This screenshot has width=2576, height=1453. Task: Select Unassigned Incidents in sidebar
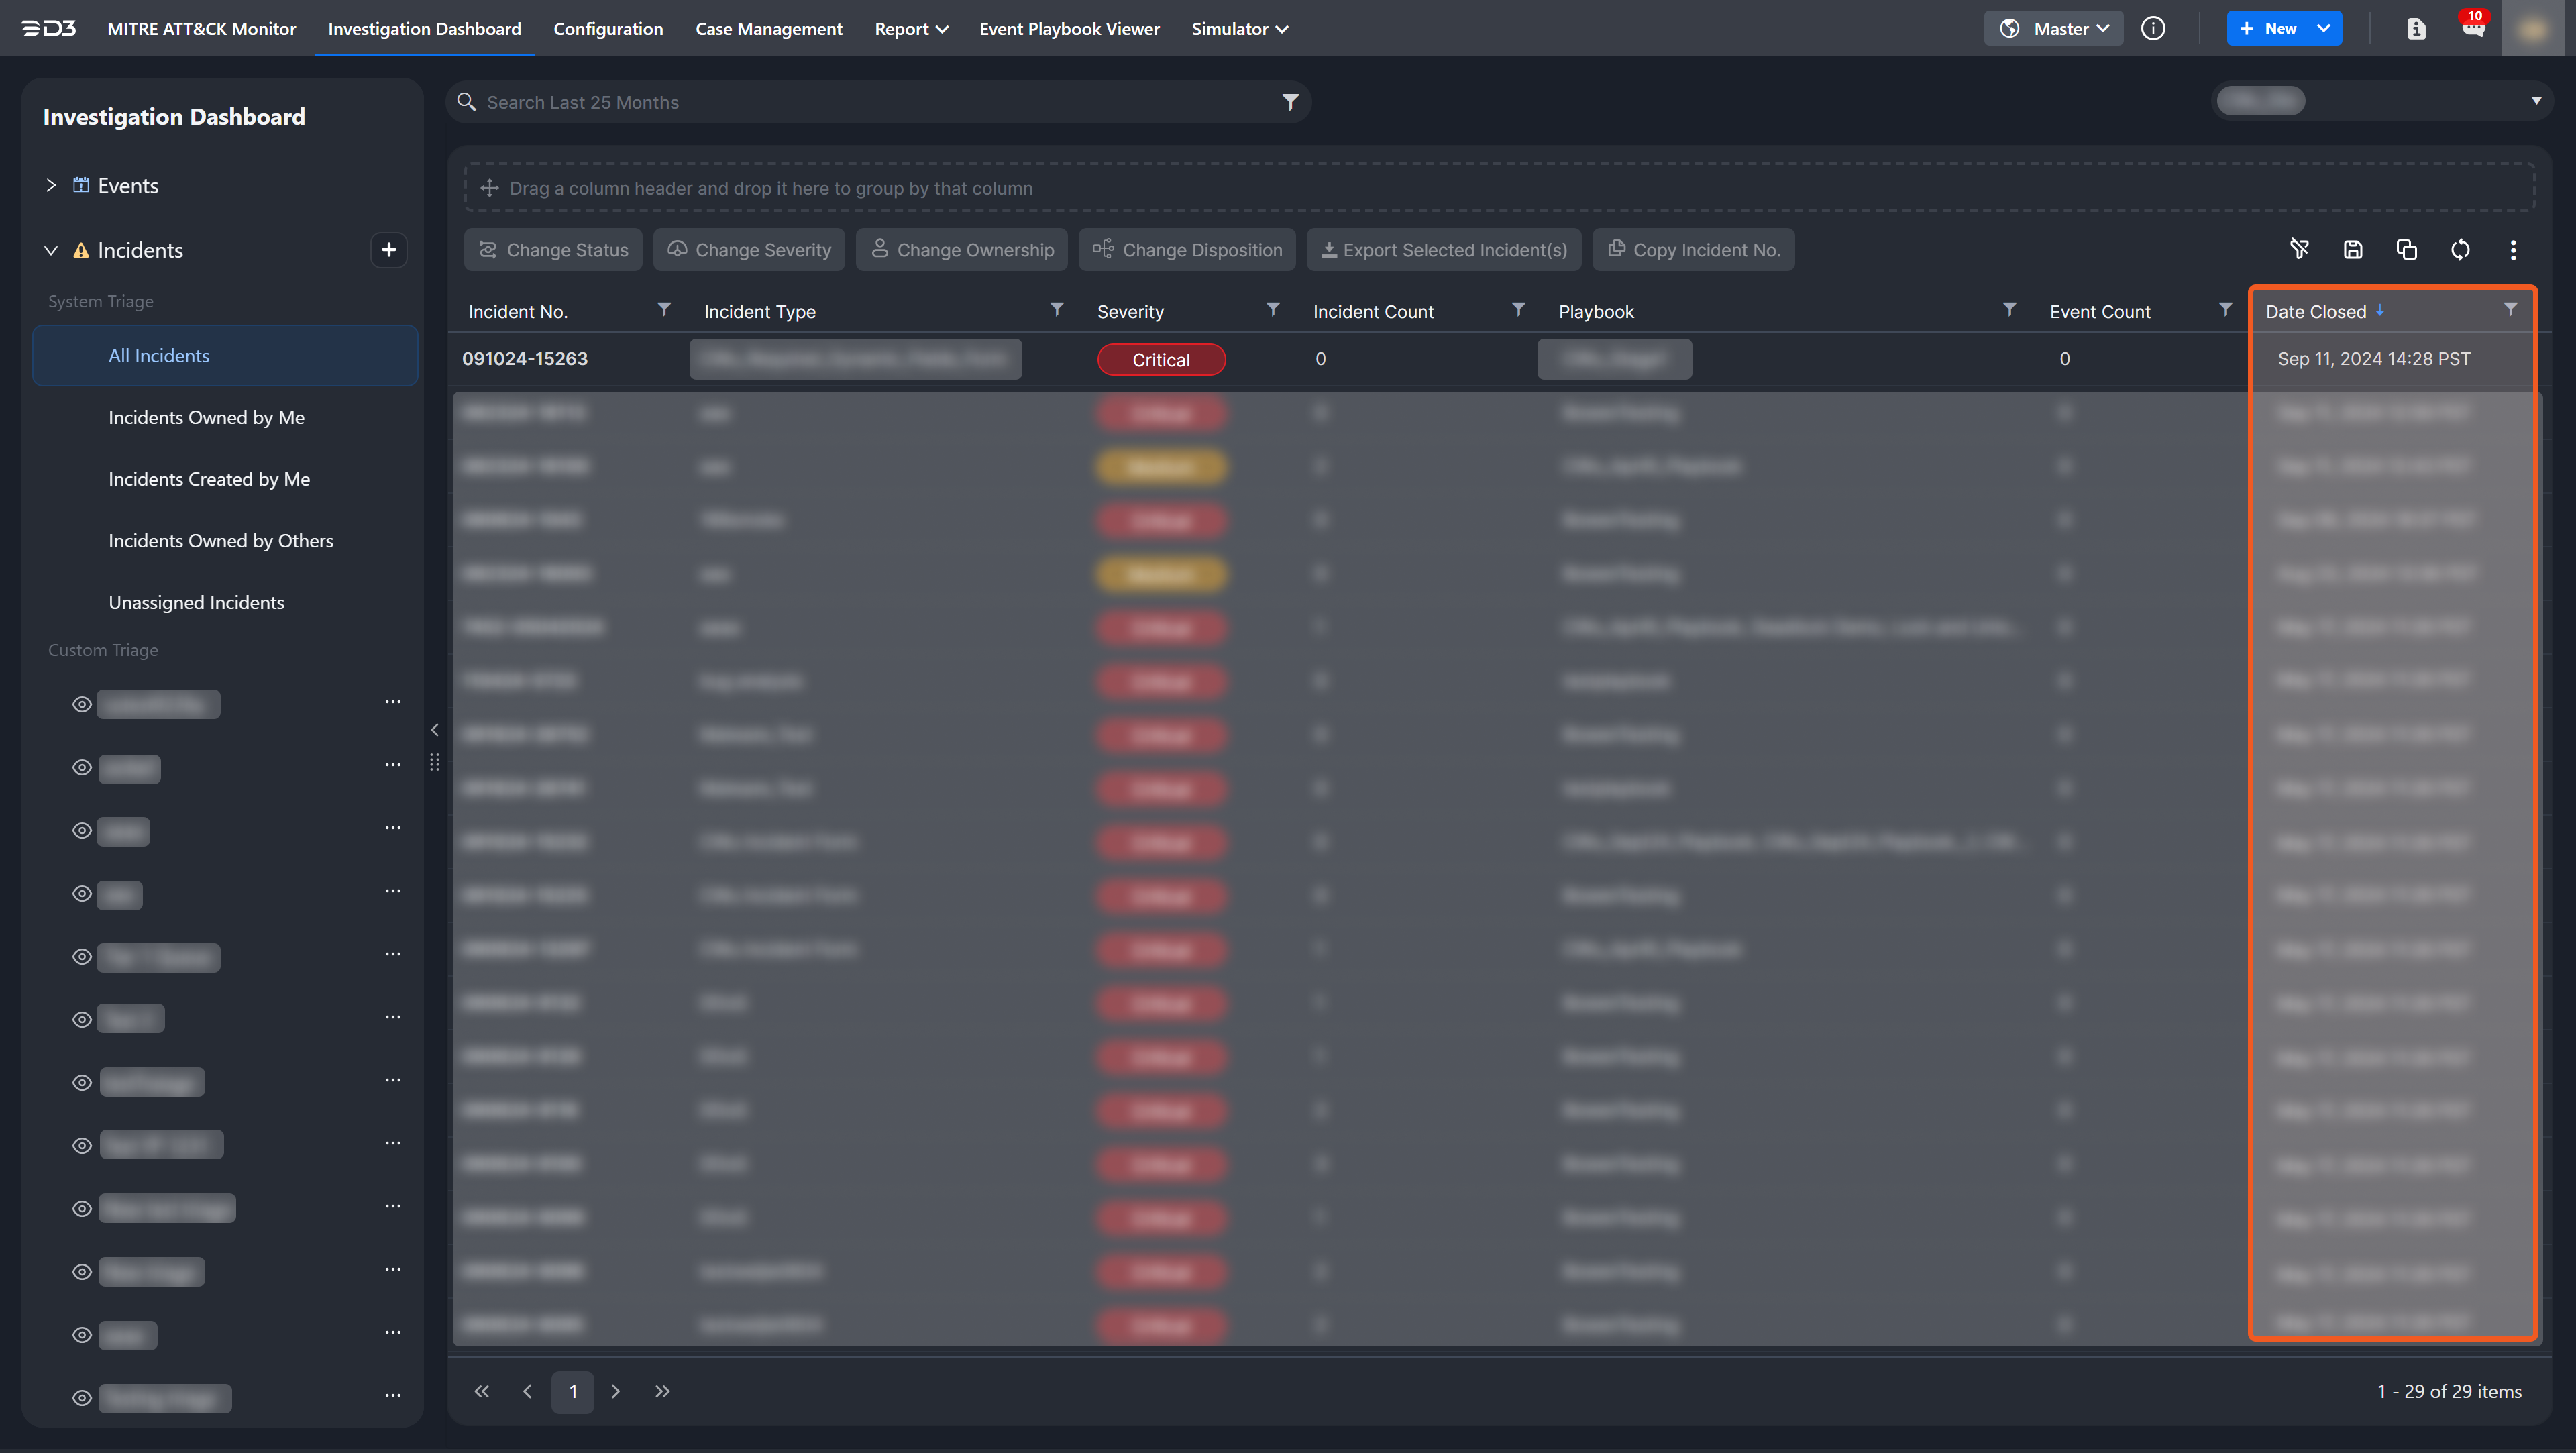click(196, 602)
